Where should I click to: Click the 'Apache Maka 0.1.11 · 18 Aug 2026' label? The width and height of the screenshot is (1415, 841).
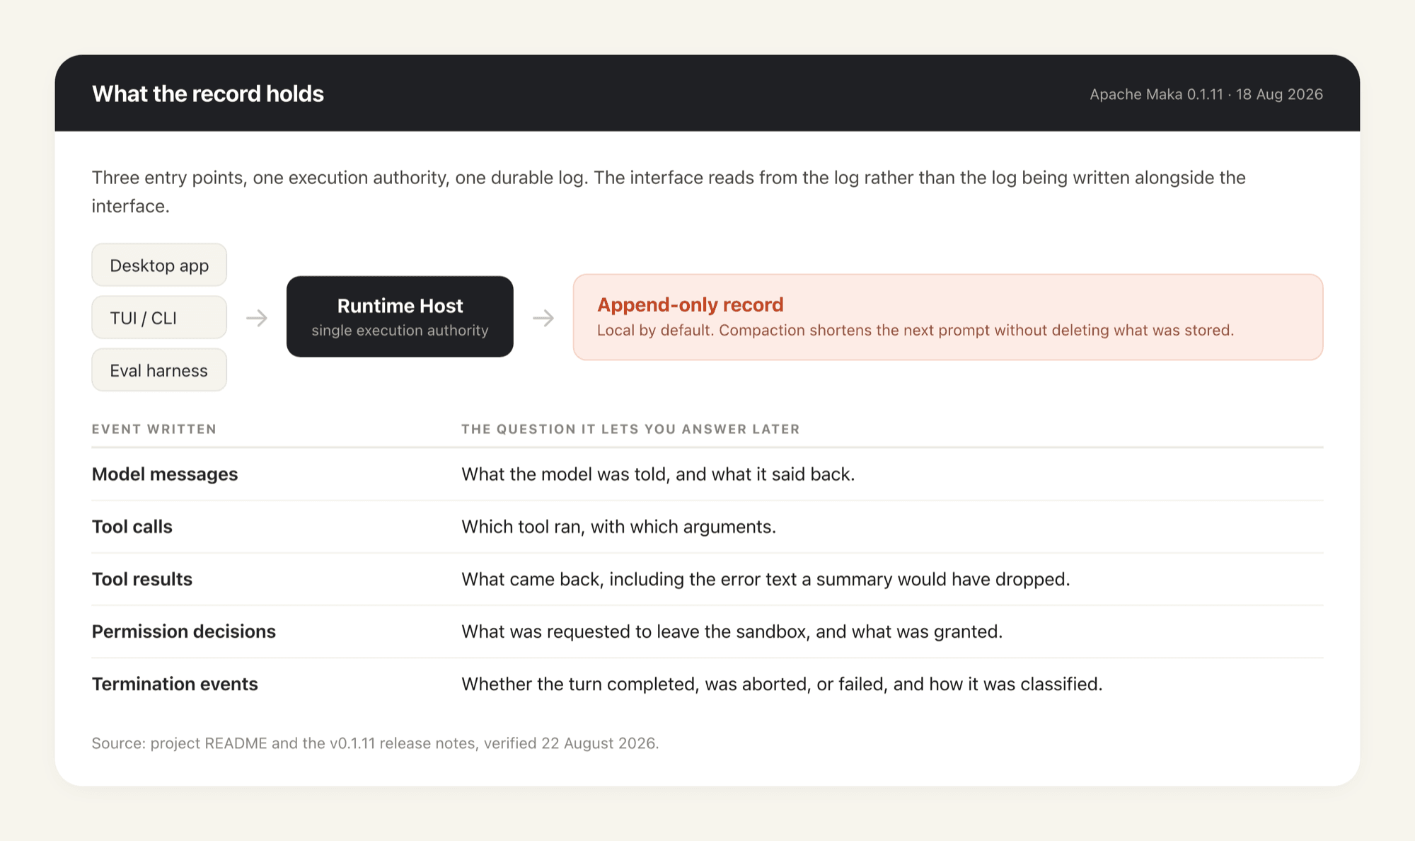point(1206,94)
